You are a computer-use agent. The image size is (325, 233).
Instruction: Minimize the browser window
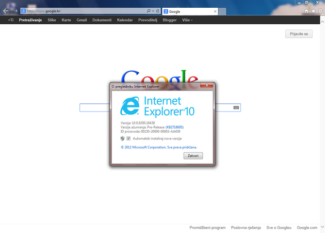[x=299, y=3]
